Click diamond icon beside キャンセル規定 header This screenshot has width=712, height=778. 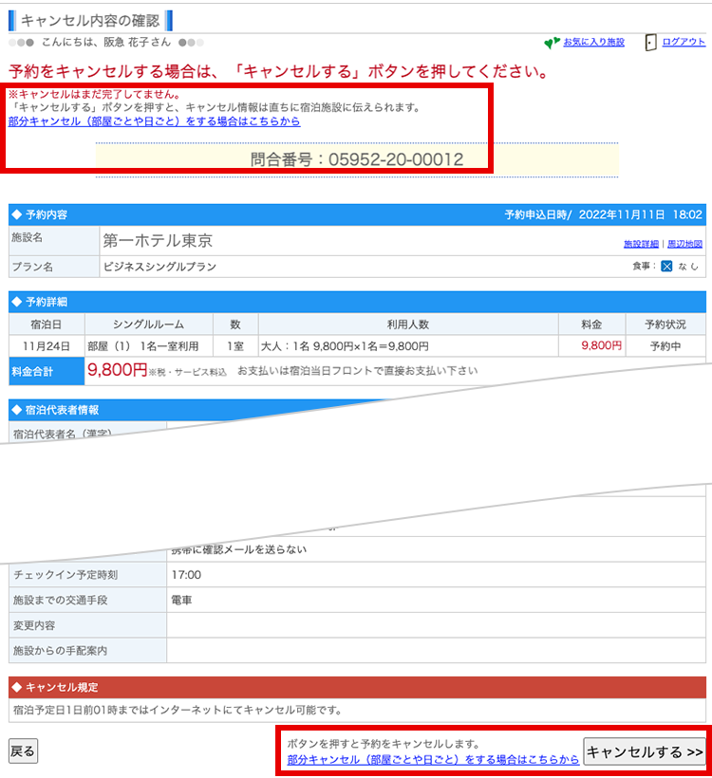(x=16, y=687)
